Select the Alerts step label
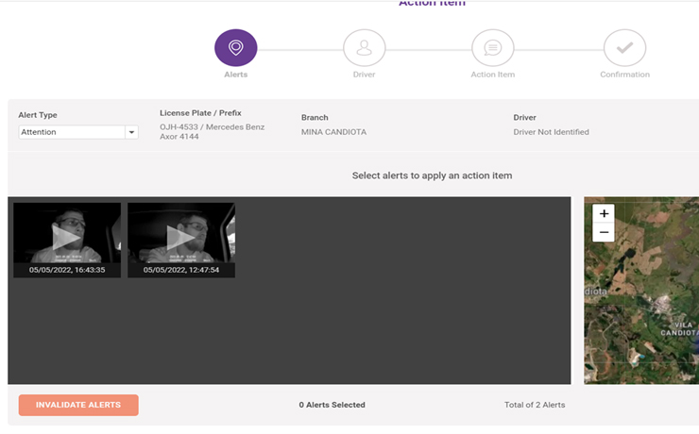The height and width of the screenshot is (434, 699). (235, 75)
